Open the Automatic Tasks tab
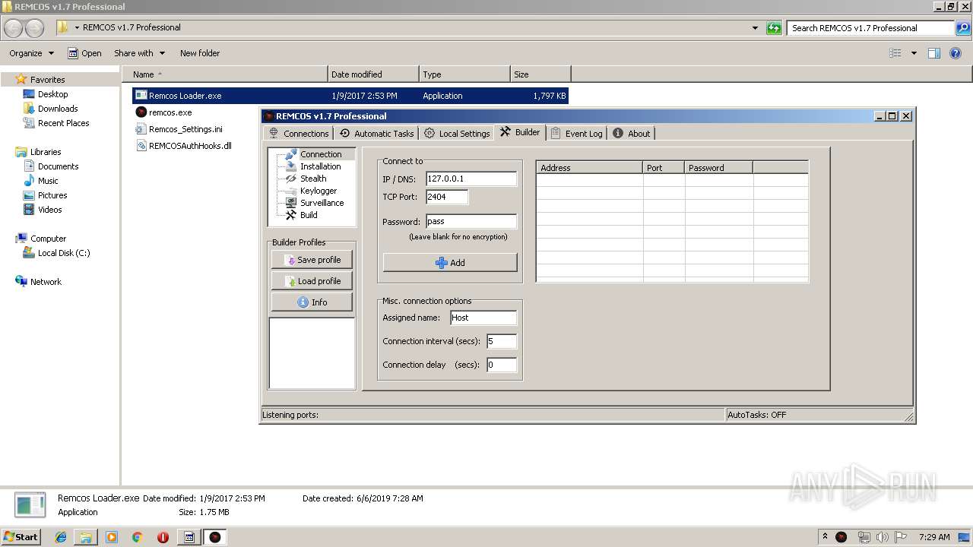The height and width of the screenshot is (547, 973). click(376, 133)
